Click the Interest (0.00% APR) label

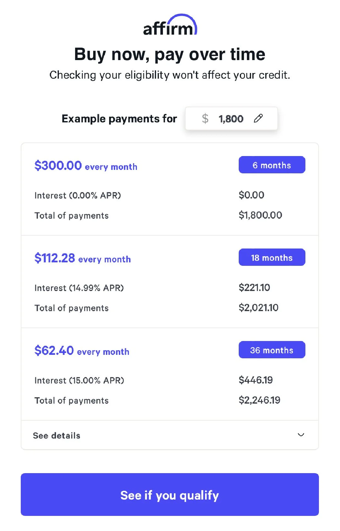78,195
